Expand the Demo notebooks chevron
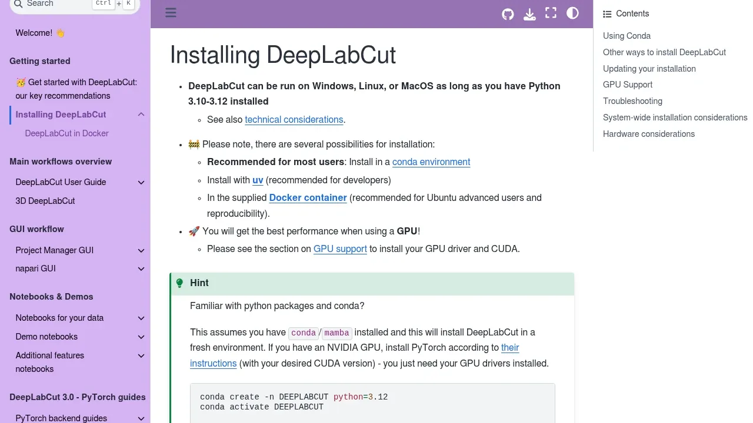The image size is (753, 423). pyautogui.click(x=141, y=337)
